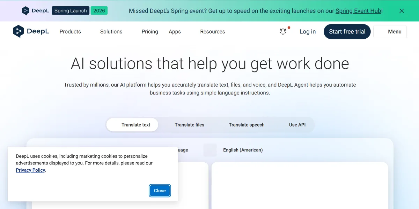
Task: Open the English (American) target language selector
Action: [243, 150]
